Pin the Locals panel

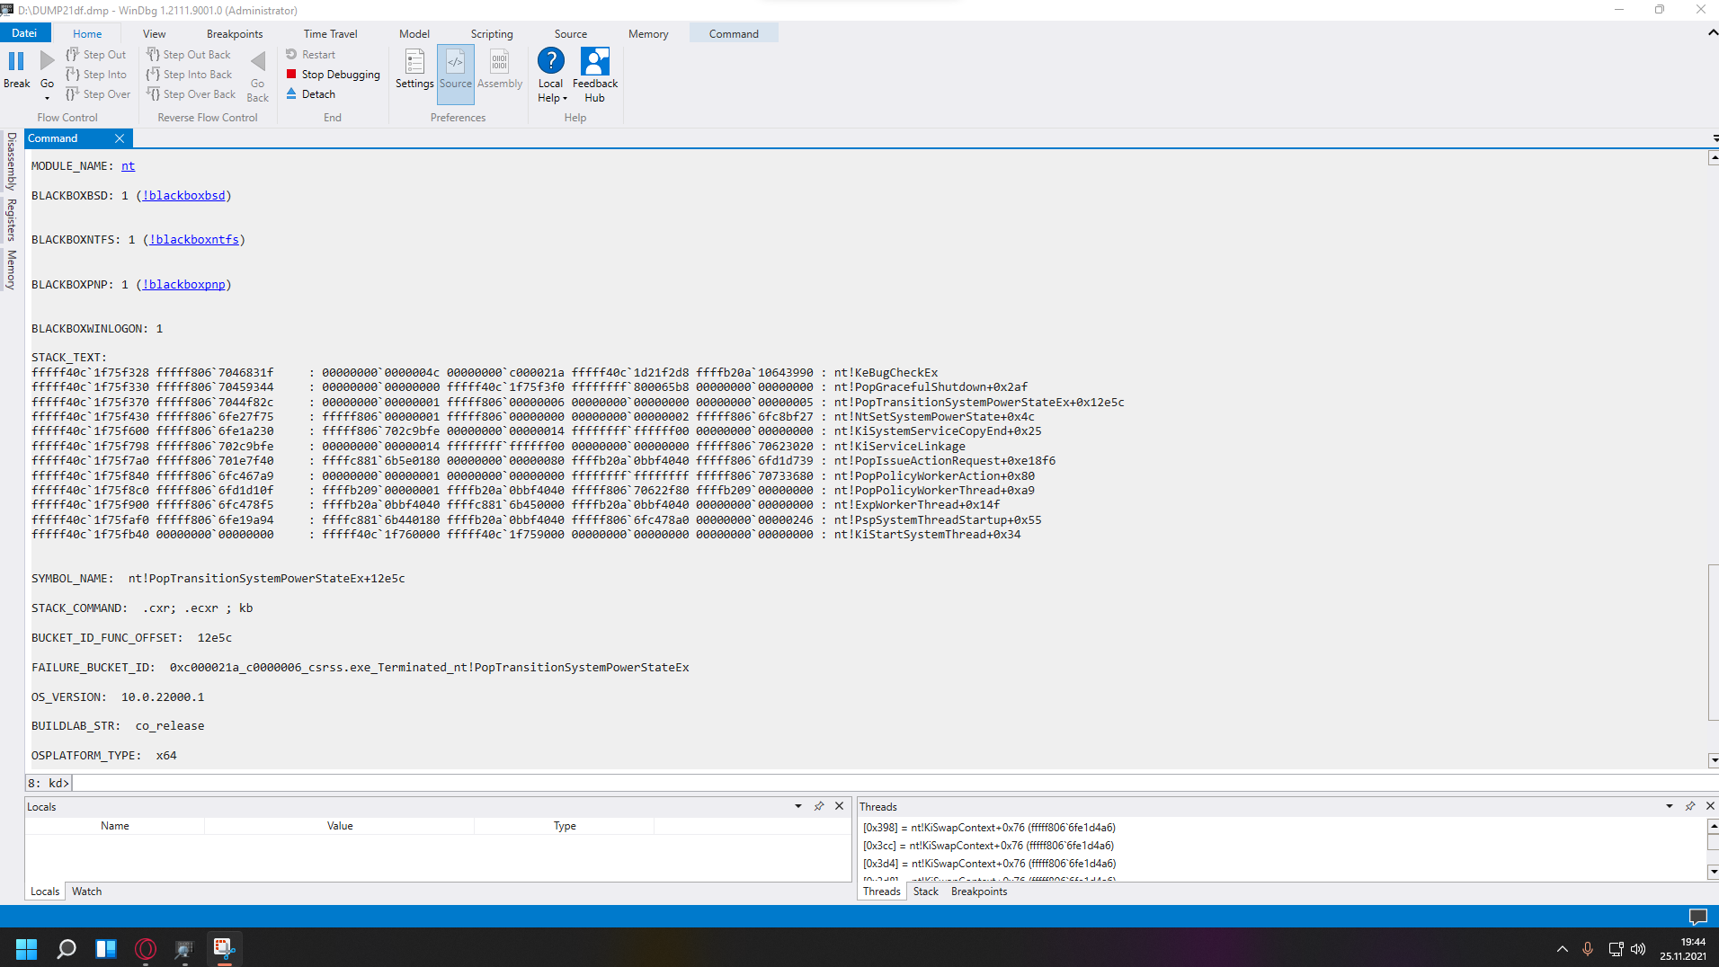819,806
